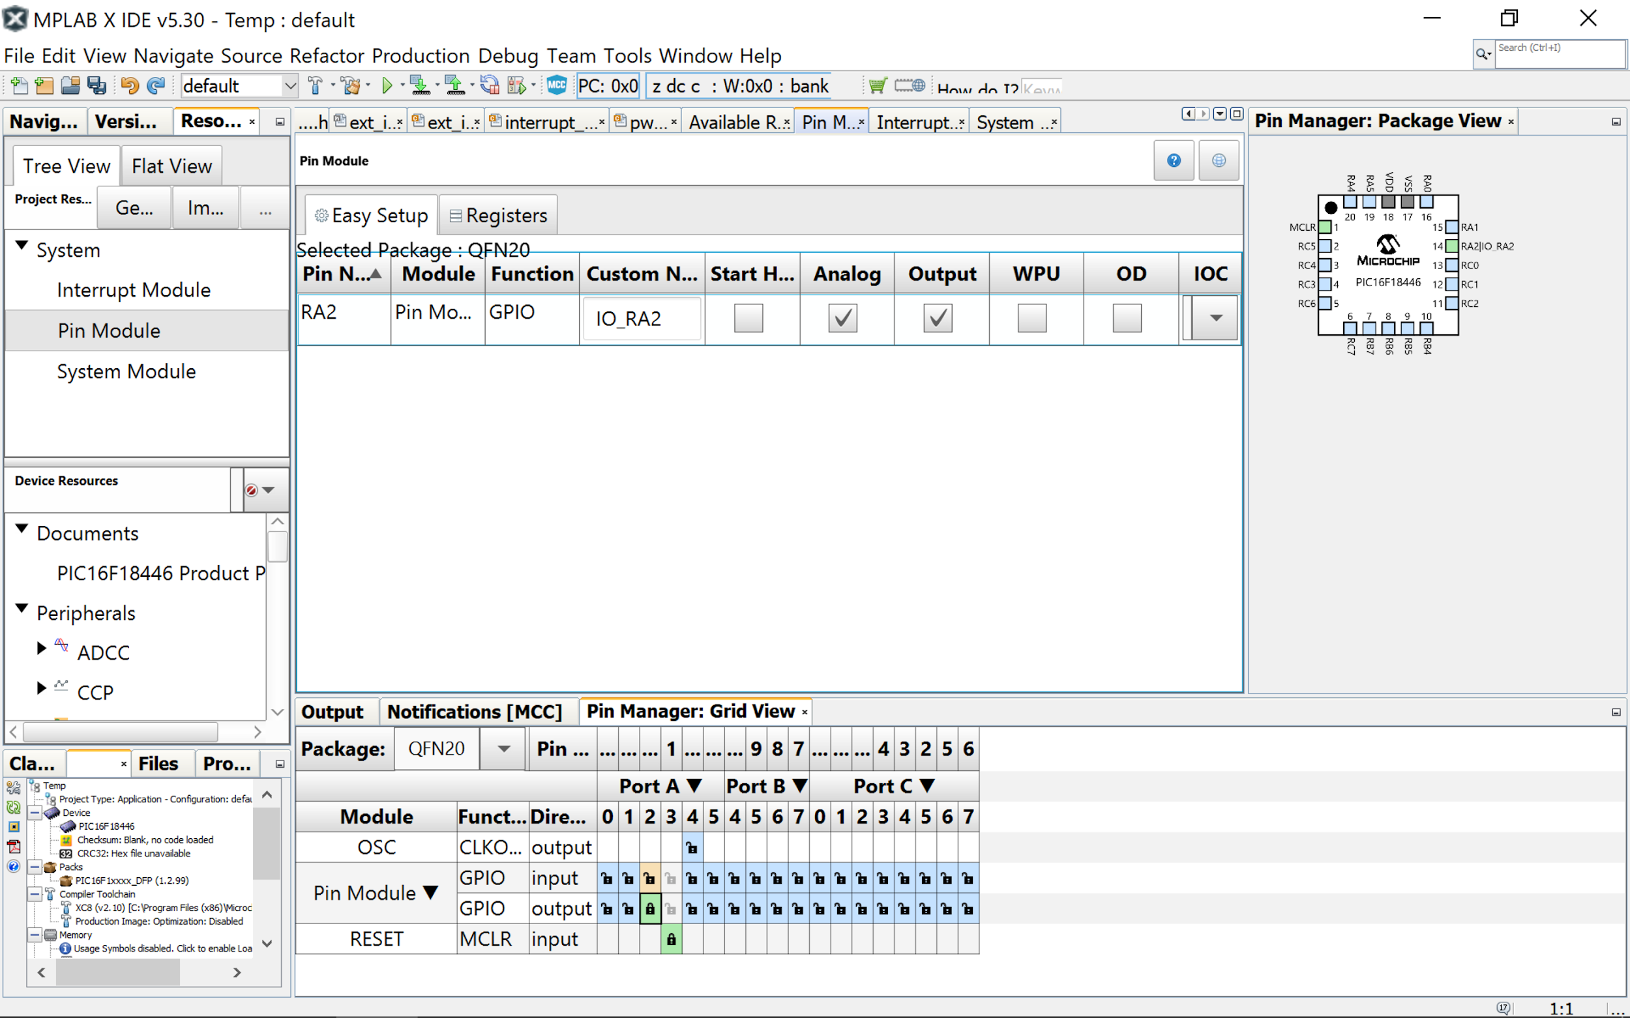This screenshot has height=1018, width=1630.
Task: Expand the ADCC peripheral node
Action: pos(42,648)
